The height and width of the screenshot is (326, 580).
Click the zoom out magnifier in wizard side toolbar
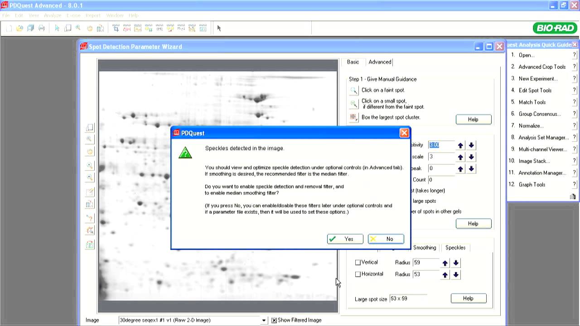pos(90,178)
